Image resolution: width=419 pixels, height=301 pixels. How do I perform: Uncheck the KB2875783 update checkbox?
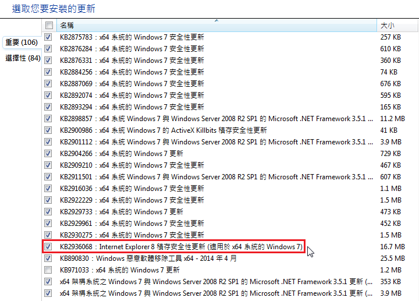(48, 37)
